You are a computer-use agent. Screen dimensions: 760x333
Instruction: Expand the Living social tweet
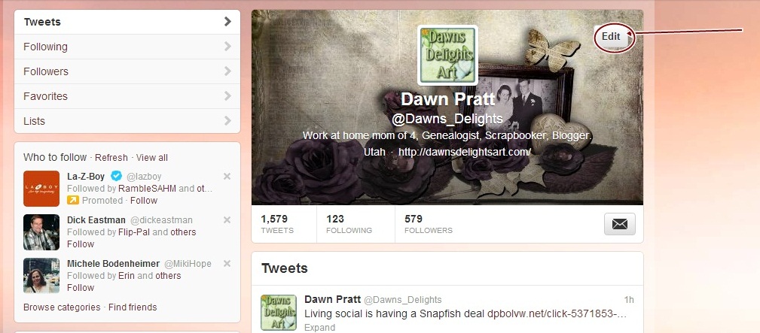pyautogui.click(x=319, y=328)
